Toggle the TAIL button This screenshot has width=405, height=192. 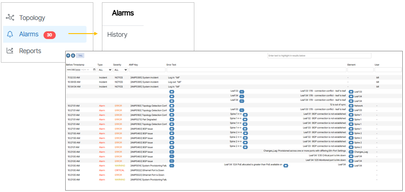tap(80, 55)
